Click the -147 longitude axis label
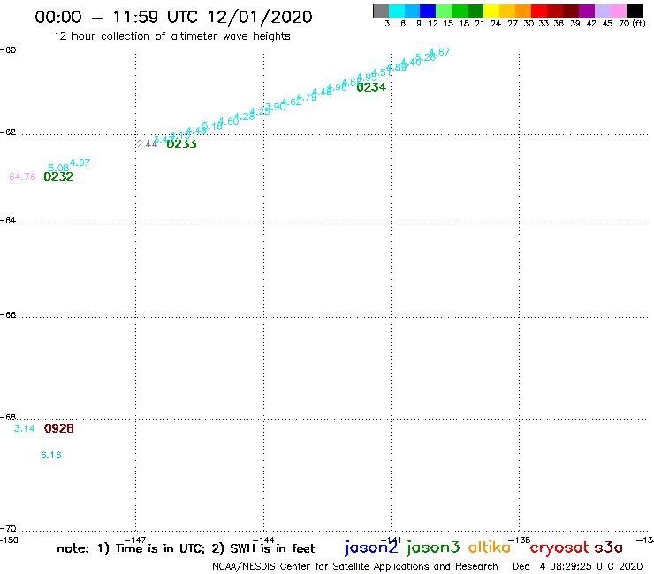This screenshot has height=574, width=654. point(135,540)
